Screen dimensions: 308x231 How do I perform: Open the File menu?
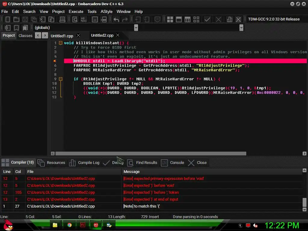pyautogui.click(x=5, y=12)
